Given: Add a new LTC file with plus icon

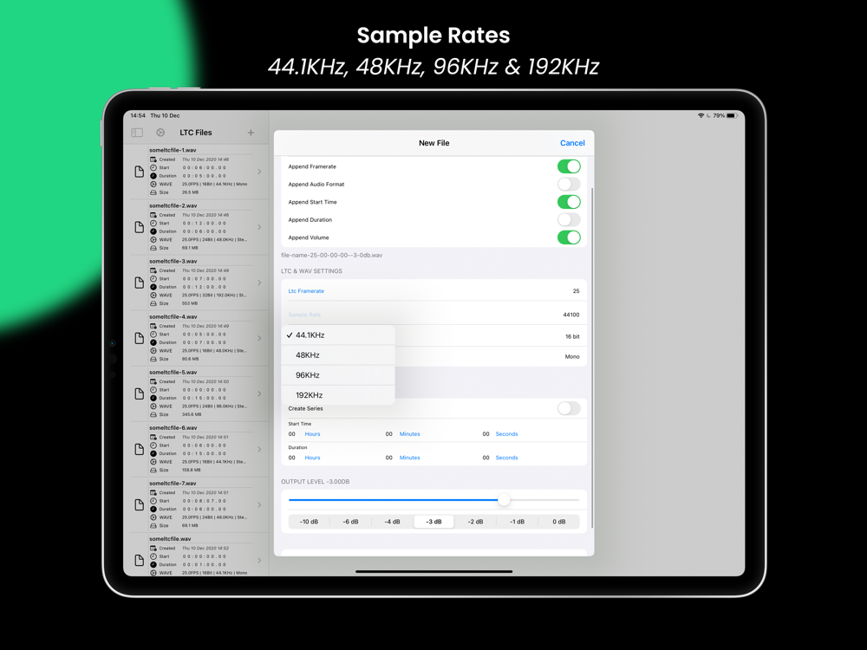Looking at the screenshot, I should [251, 133].
